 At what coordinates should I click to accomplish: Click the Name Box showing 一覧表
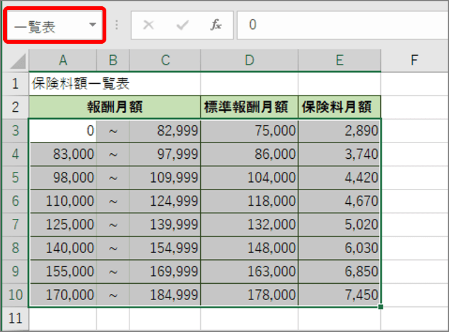[54, 25]
